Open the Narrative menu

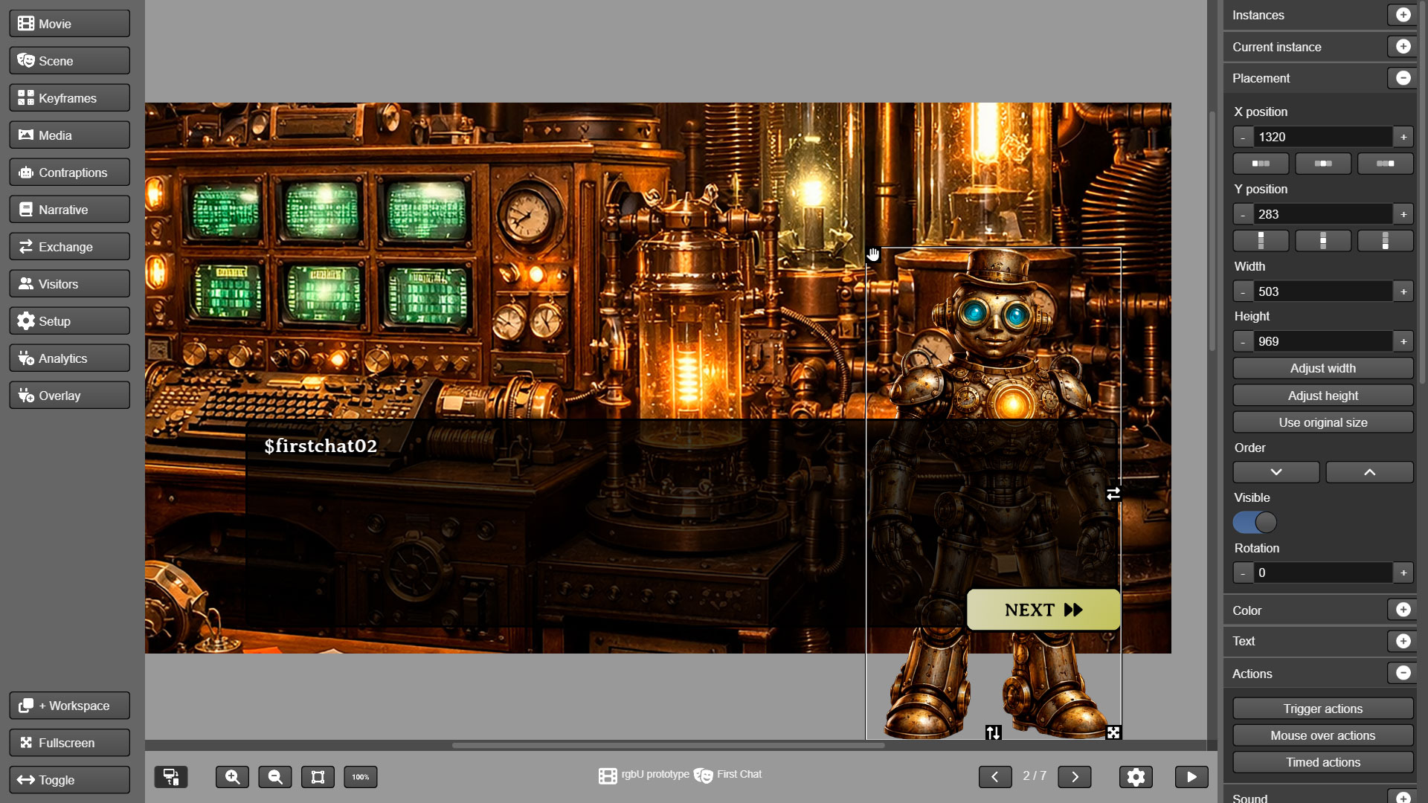(x=70, y=210)
